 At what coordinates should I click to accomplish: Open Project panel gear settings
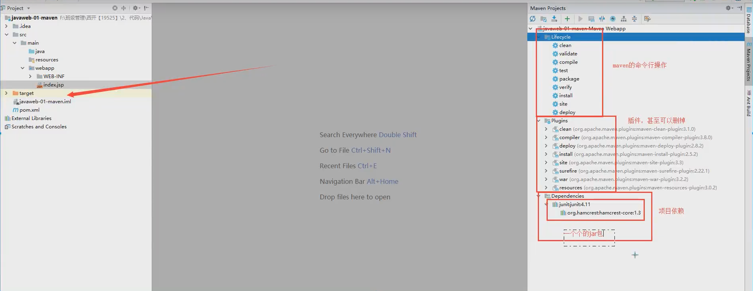tap(136, 8)
